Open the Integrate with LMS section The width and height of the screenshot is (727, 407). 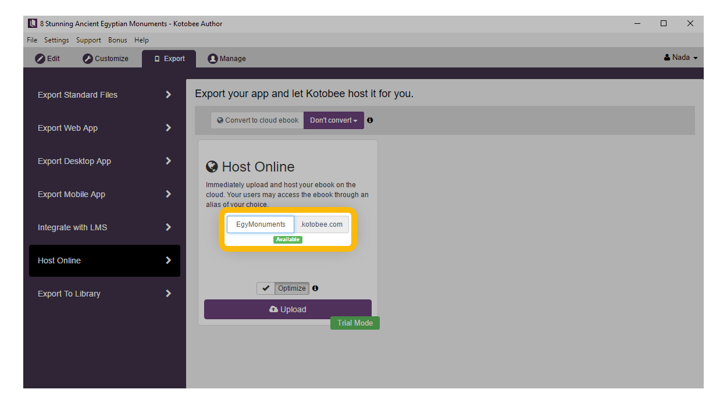(x=105, y=227)
